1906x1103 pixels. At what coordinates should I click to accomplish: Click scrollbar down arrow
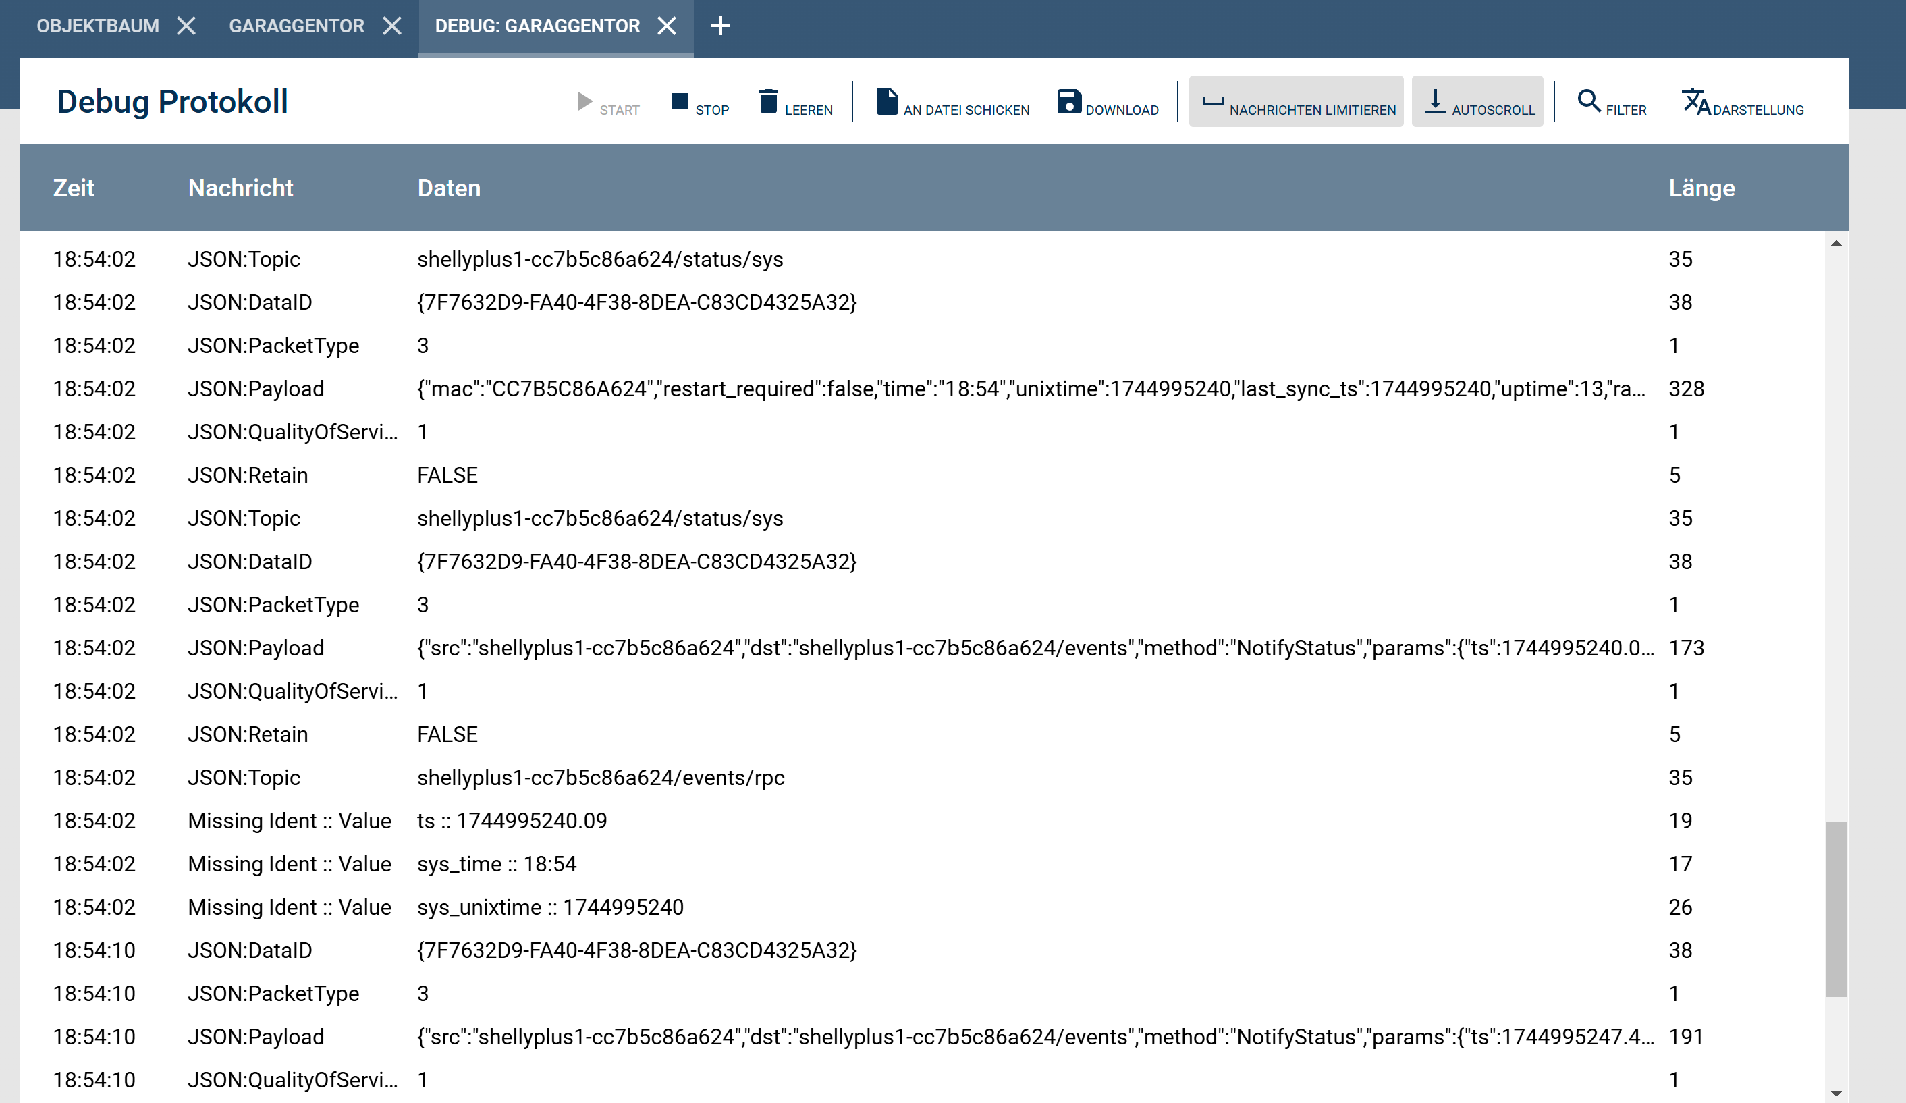point(1836,1093)
